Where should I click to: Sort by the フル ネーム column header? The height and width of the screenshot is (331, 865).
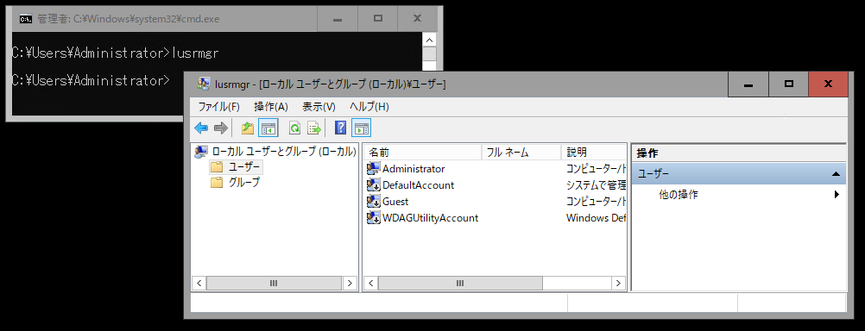coord(521,153)
